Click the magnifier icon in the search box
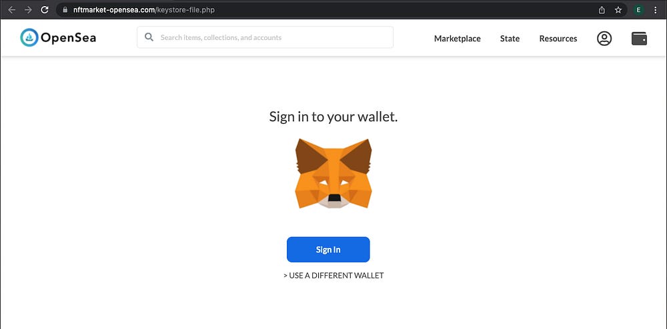Image resolution: width=667 pixels, height=329 pixels. coord(149,37)
